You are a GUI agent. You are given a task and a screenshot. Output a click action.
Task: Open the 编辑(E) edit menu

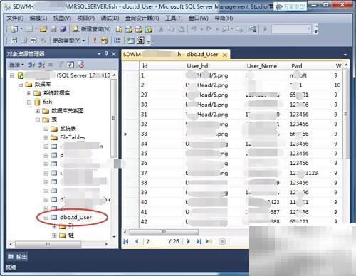tap(38, 18)
